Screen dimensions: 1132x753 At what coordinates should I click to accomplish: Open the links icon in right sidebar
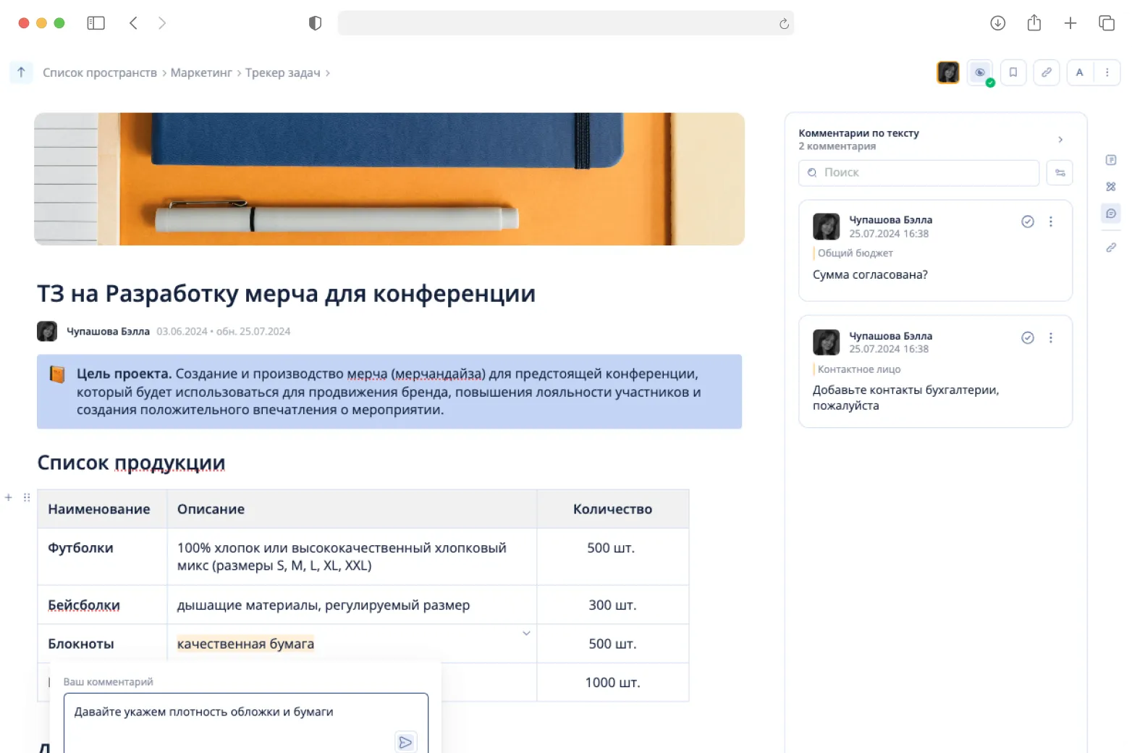pyautogui.click(x=1111, y=248)
